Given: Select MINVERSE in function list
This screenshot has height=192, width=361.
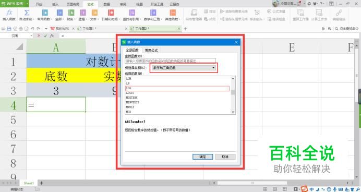Looking at the screenshot, I should tap(177, 102).
